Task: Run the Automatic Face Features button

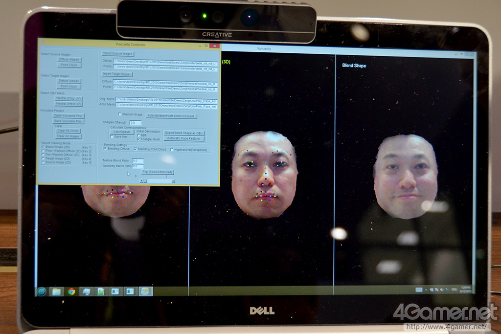Action: click(184, 139)
